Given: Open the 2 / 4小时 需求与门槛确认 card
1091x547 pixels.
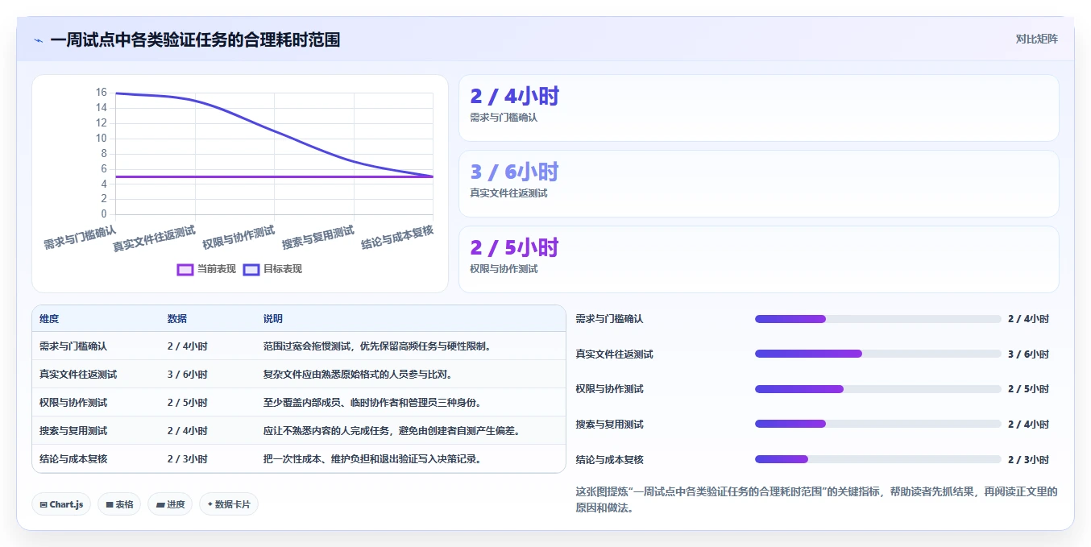Looking at the screenshot, I should coord(758,108).
